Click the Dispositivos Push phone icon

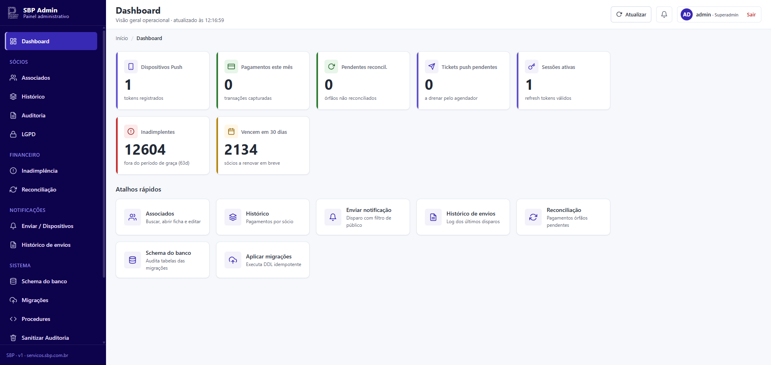click(x=131, y=67)
